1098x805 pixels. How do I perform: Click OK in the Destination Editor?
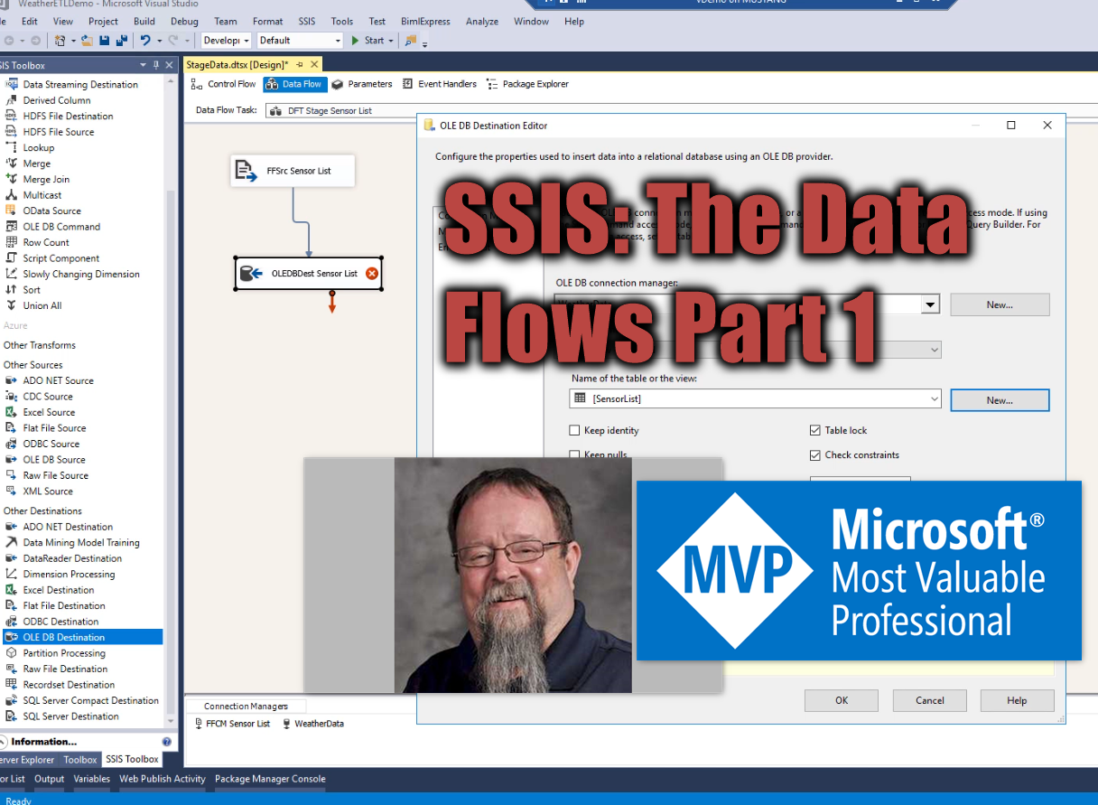(x=841, y=700)
